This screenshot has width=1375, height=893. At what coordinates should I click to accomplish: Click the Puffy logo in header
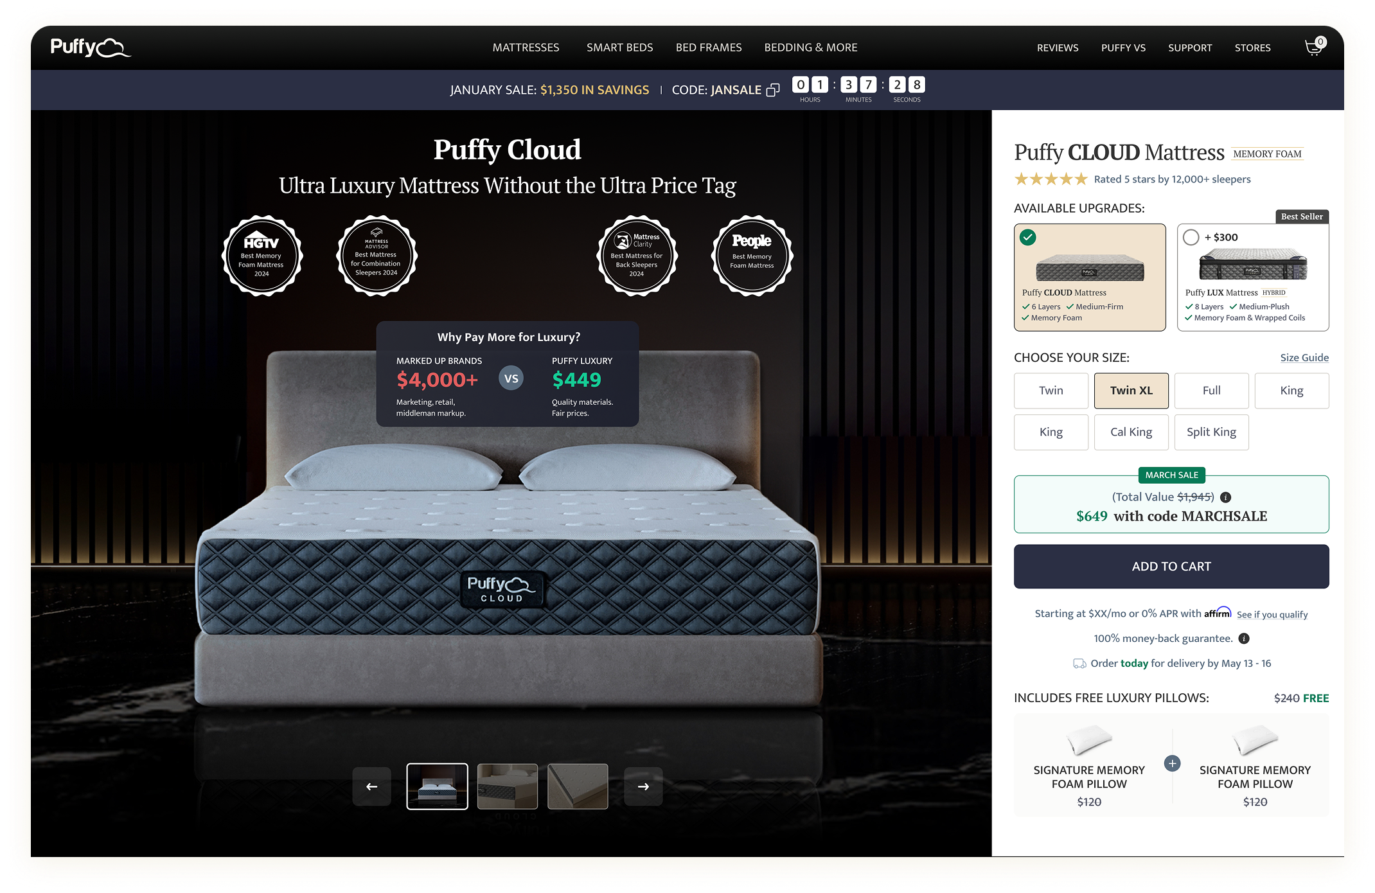click(91, 47)
